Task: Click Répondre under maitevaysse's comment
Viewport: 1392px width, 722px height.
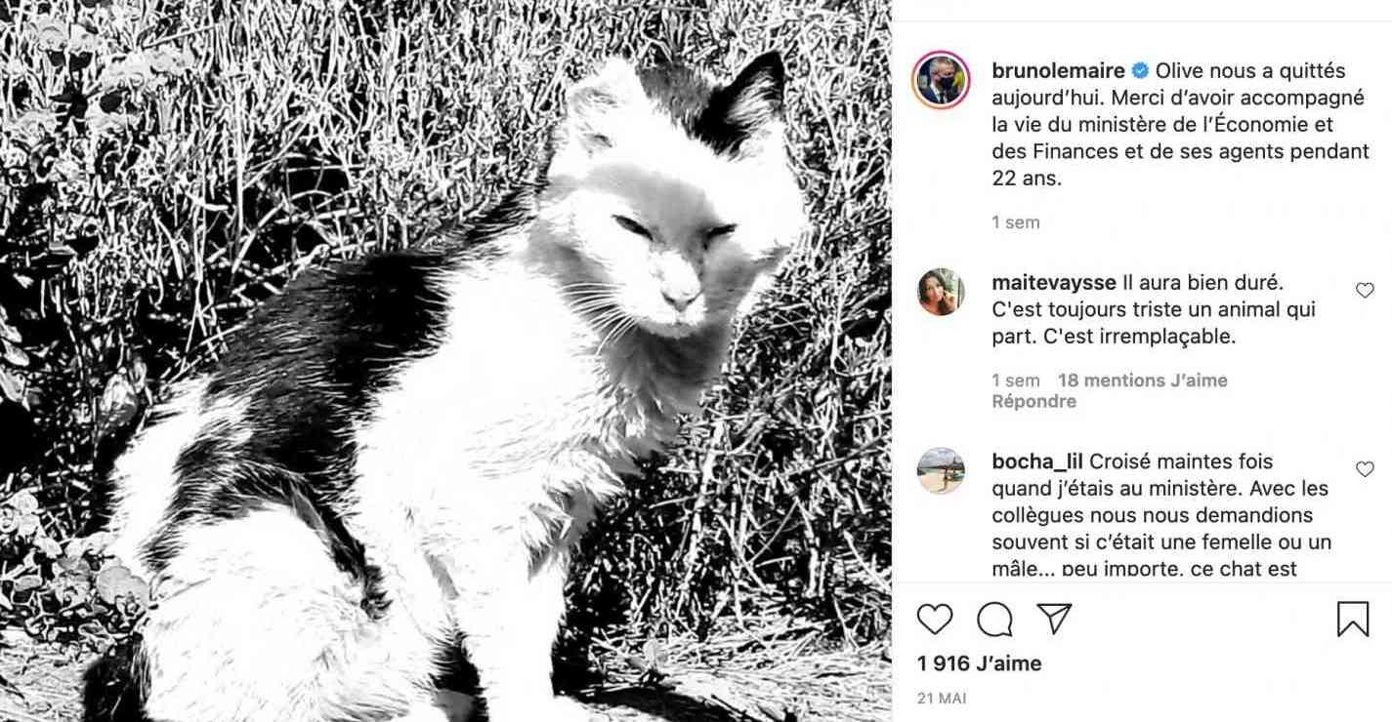Action: point(1033,401)
